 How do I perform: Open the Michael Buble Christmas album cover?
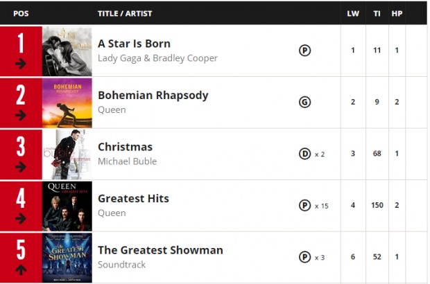(67, 154)
